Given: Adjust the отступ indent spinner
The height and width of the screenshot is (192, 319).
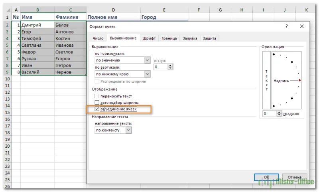Looking at the screenshot, I should click(x=170, y=67).
